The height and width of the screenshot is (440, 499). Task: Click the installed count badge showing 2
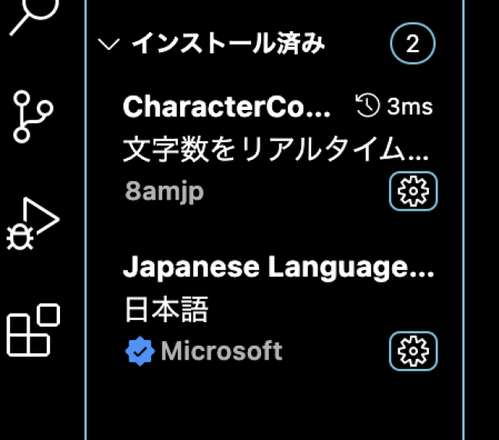pos(412,44)
